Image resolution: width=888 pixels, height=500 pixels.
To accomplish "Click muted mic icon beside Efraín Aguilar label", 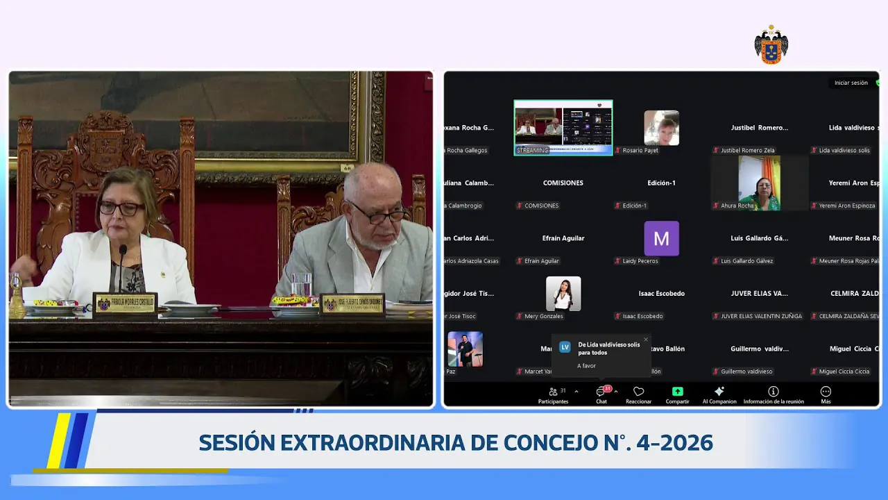I will point(520,261).
